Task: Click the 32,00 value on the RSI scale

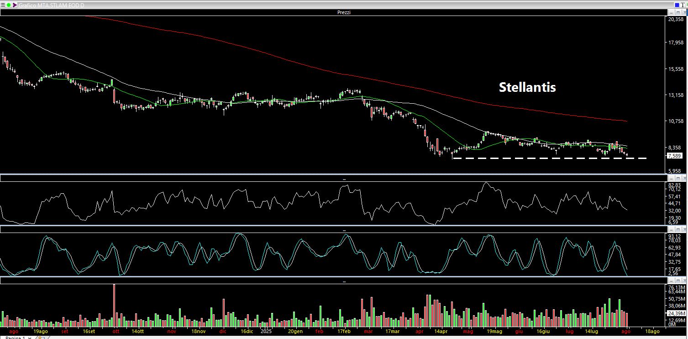Action: (675, 211)
